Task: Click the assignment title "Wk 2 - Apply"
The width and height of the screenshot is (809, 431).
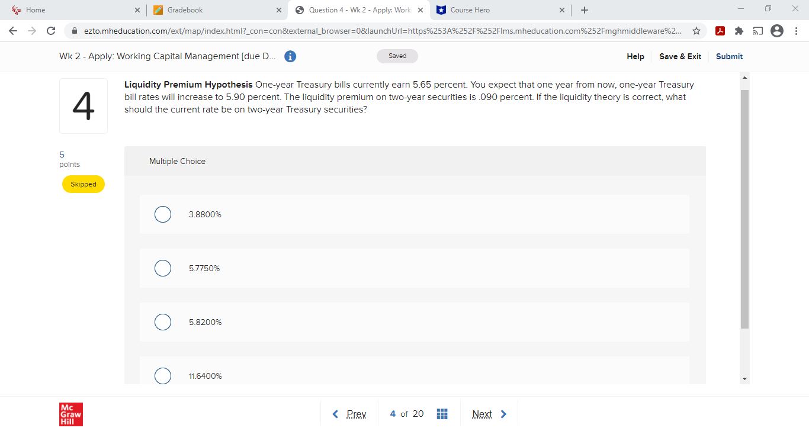Action: coord(168,56)
